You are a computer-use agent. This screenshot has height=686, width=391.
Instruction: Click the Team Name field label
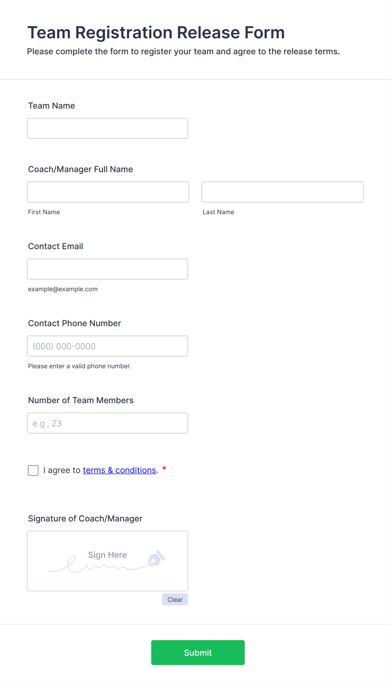(52, 106)
